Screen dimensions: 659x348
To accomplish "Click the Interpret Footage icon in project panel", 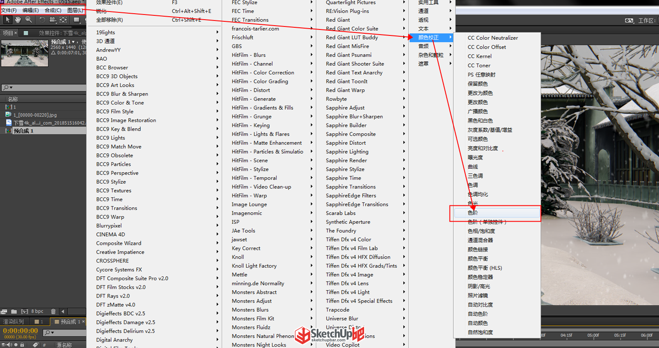I will [x=4, y=312].
